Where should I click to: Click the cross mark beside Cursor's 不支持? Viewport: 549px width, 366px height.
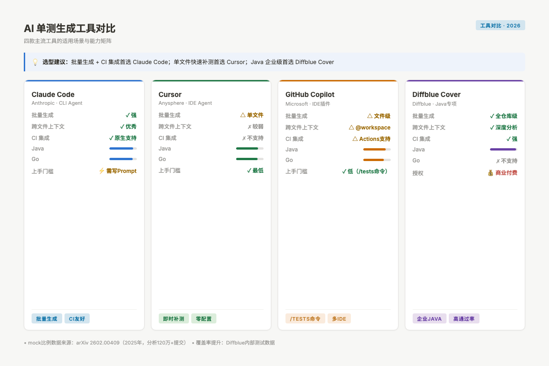[244, 138]
